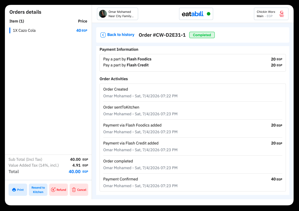This screenshot has width=299, height=211.
Task: Select the 1X Cazo Cola item row
Action: click(48, 30)
